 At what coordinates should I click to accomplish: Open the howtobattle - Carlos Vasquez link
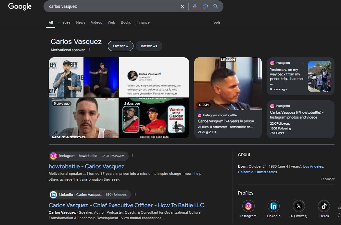click(86, 166)
